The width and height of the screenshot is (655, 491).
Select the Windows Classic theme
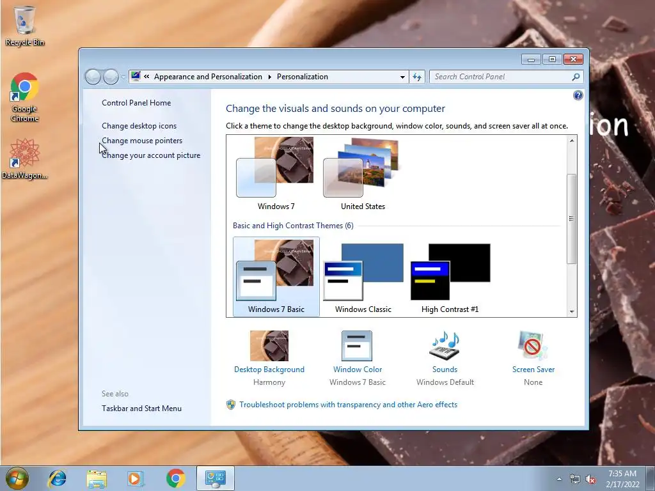[363, 276]
